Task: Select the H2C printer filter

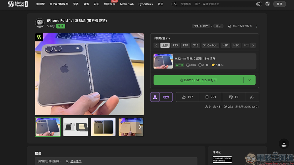Action: click(x=236, y=45)
